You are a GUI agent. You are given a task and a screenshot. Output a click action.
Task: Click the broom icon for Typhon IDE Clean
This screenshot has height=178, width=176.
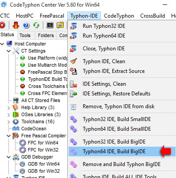pyautogui.click(x=73, y=61)
